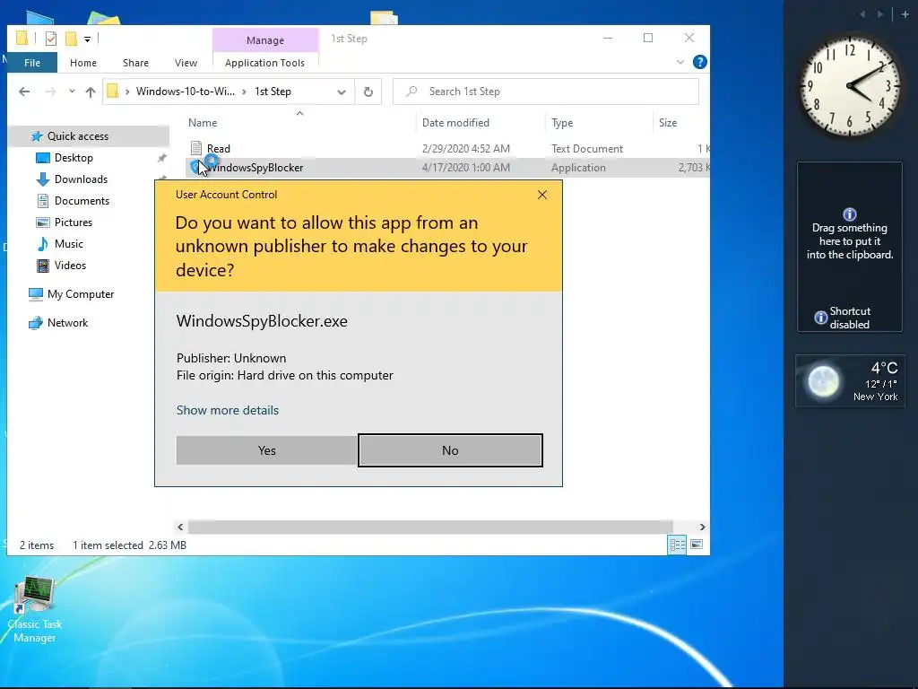Click the clipboard gadget drop area
Screen dimensions: 918x689
pyautogui.click(x=850, y=247)
